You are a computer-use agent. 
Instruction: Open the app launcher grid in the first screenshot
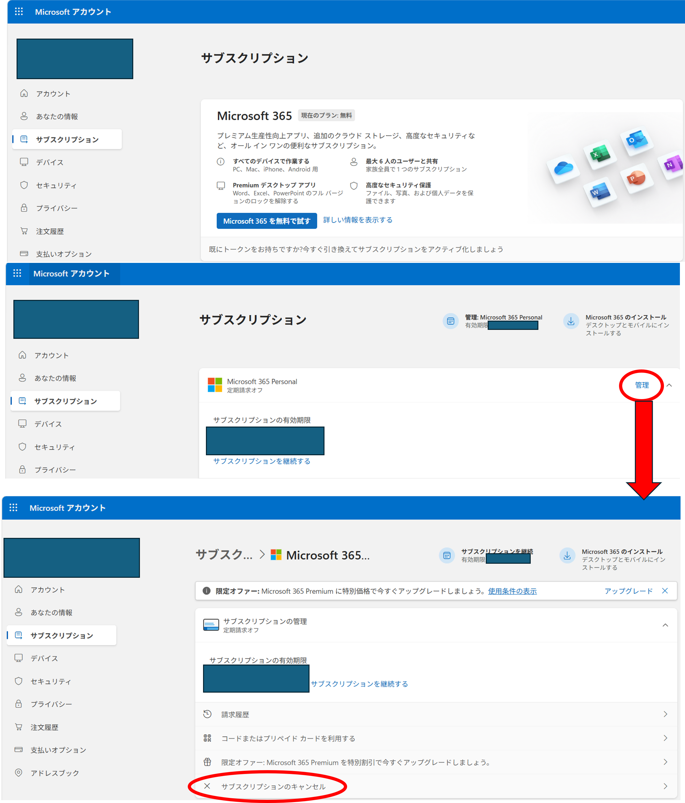18,11
